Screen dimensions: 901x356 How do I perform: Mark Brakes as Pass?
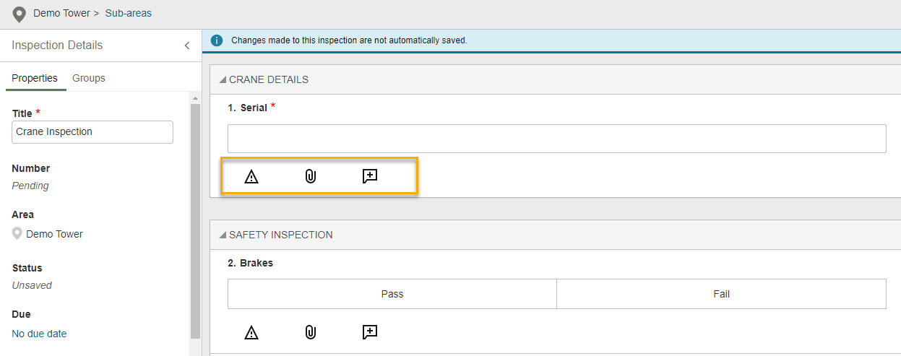(x=392, y=294)
